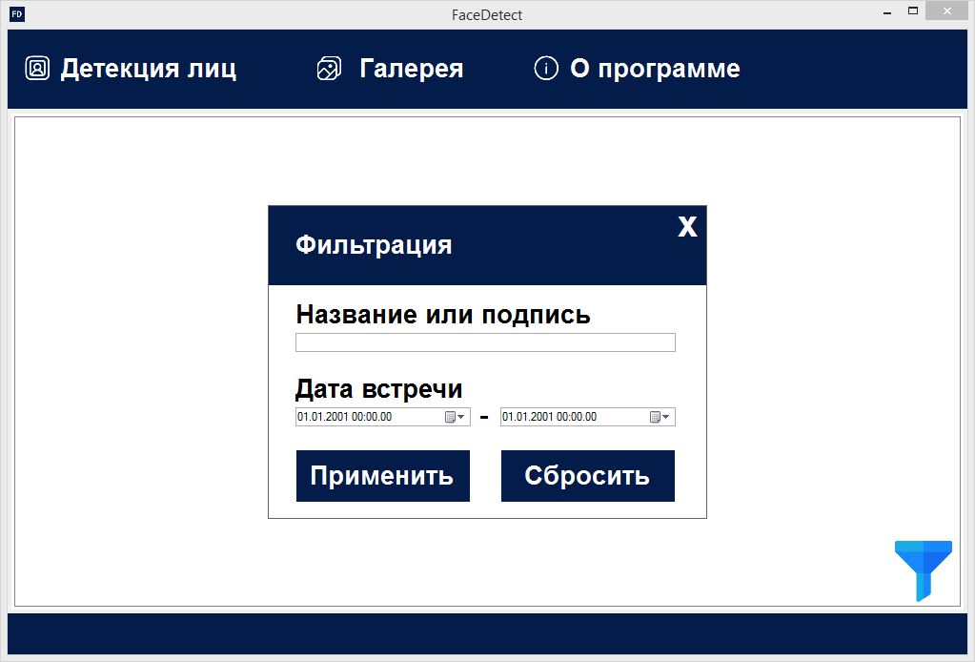Close the Фильтрация dialog with X
The width and height of the screenshot is (975, 662).
point(687,227)
